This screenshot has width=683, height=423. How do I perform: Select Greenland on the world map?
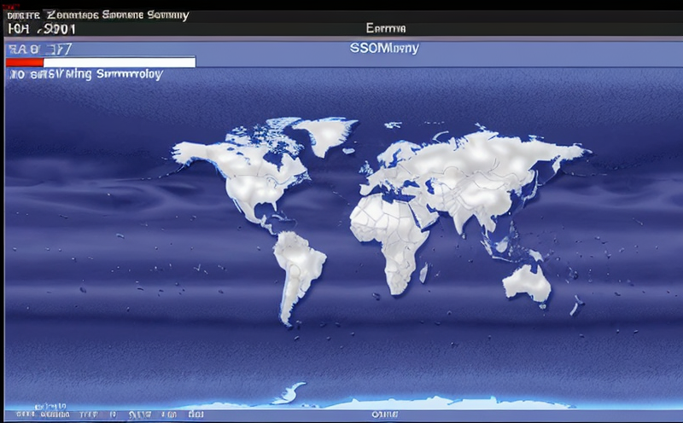(x=323, y=135)
